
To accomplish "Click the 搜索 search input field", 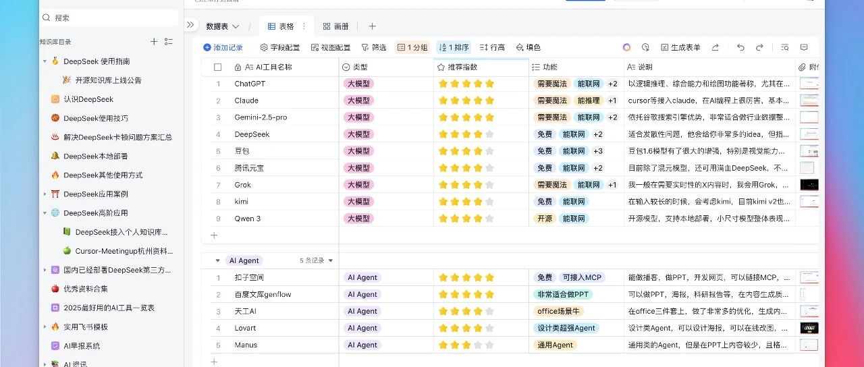I will pyautogui.click(x=109, y=18).
